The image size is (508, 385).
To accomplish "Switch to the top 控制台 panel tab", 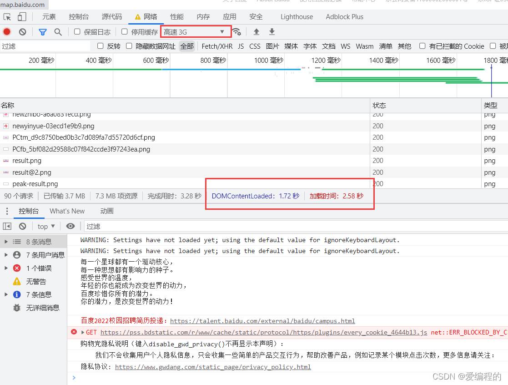I will (x=79, y=17).
